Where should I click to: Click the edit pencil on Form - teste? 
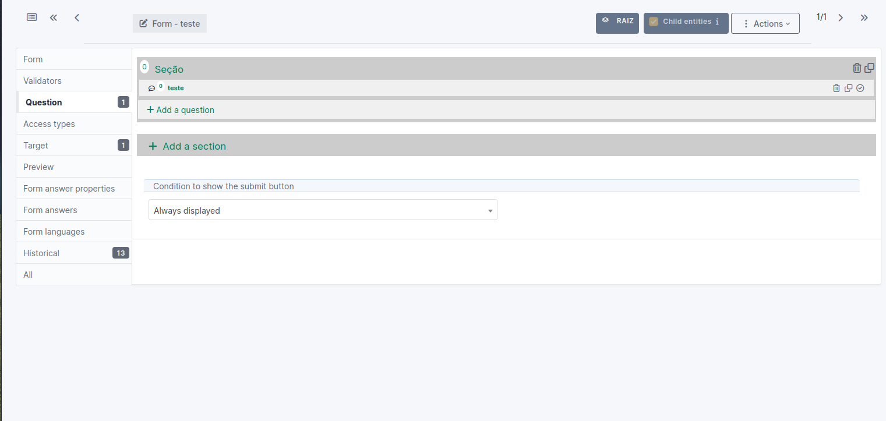[x=143, y=23]
